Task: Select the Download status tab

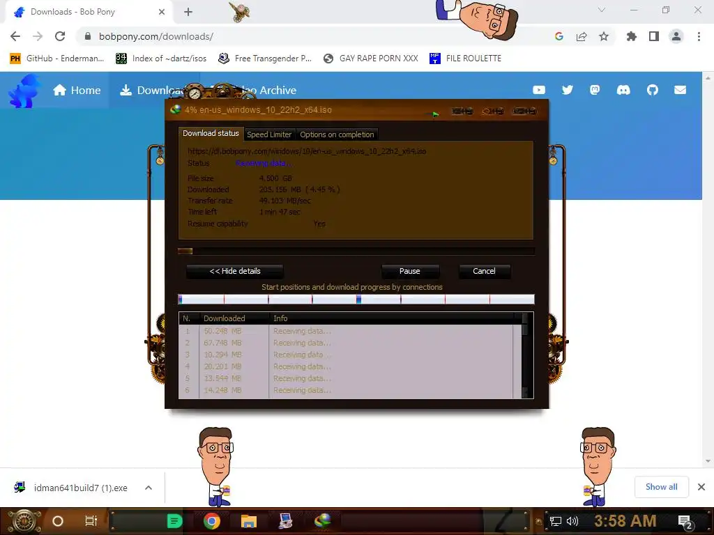Action: pyautogui.click(x=211, y=133)
